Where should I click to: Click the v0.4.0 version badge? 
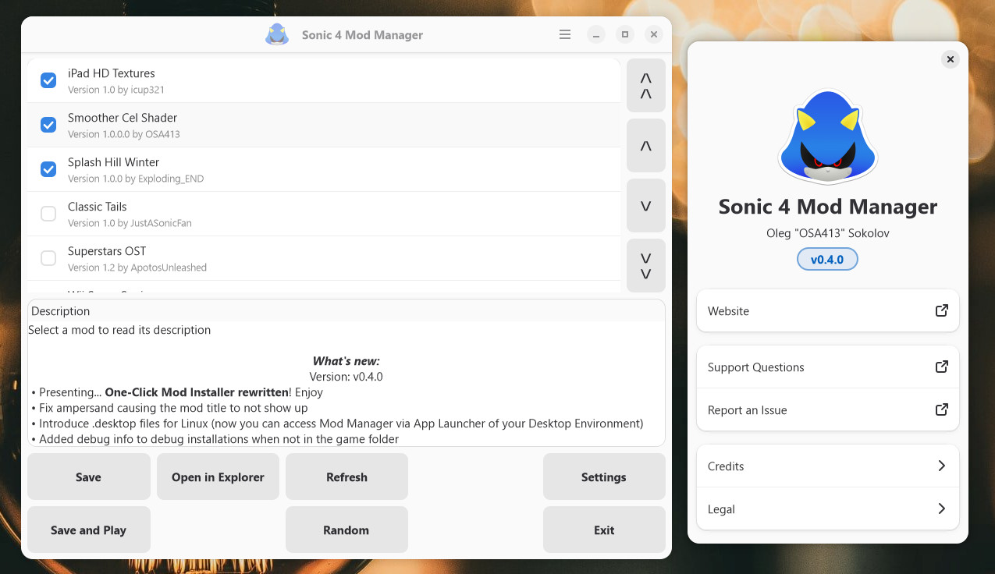coord(827,260)
